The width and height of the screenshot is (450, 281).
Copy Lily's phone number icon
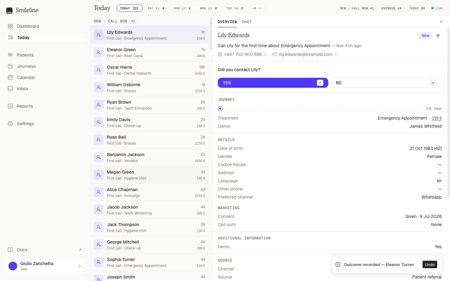coord(266,54)
